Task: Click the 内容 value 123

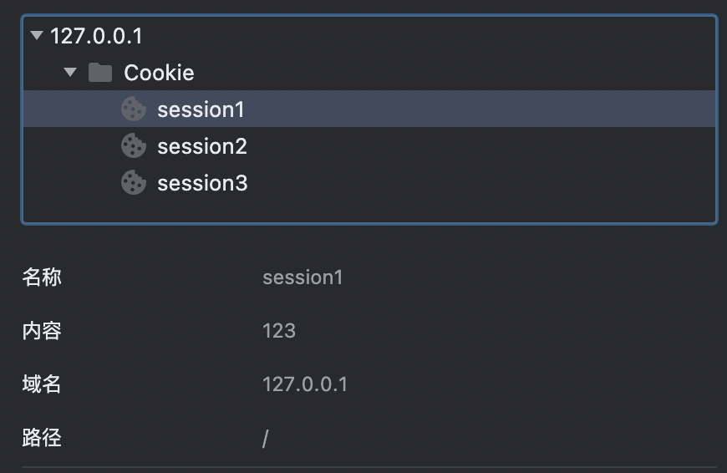Action: tap(278, 331)
